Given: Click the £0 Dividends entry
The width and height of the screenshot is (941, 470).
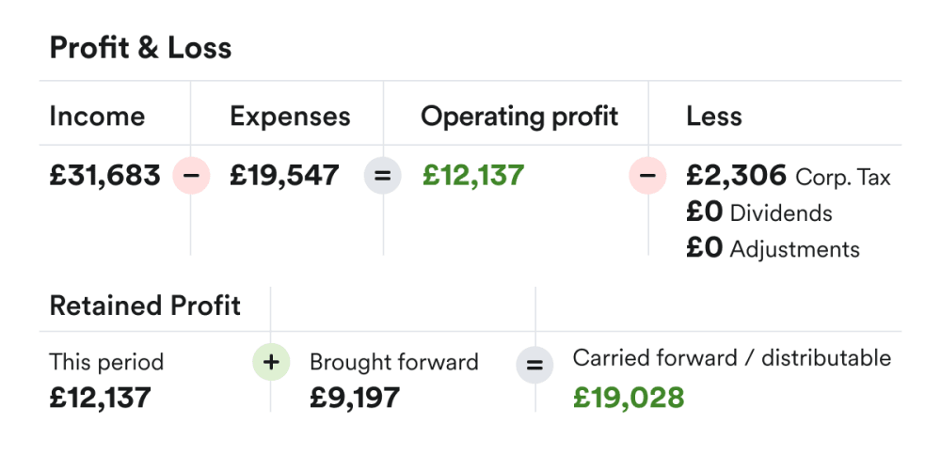Looking at the screenshot, I should click(x=759, y=213).
